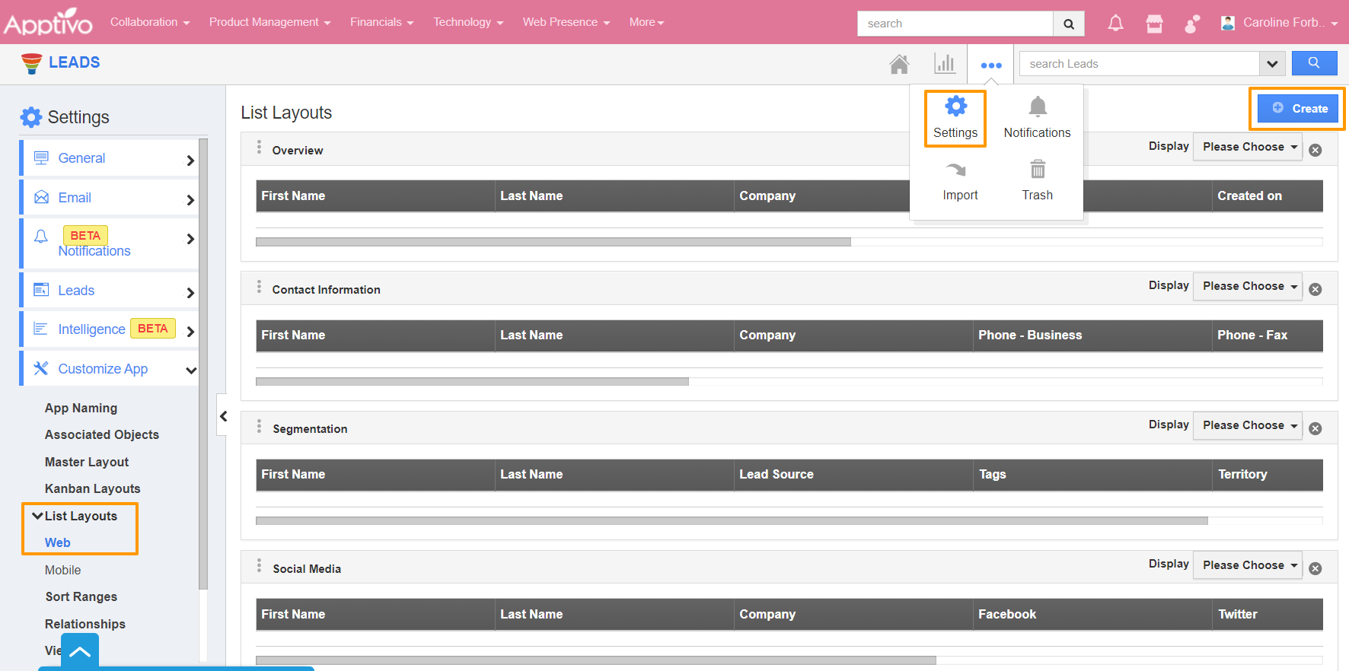This screenshot has width=1349, height=671.
Task: Remove the Segmentation list layout
Action: click(x=1315, y=429)
